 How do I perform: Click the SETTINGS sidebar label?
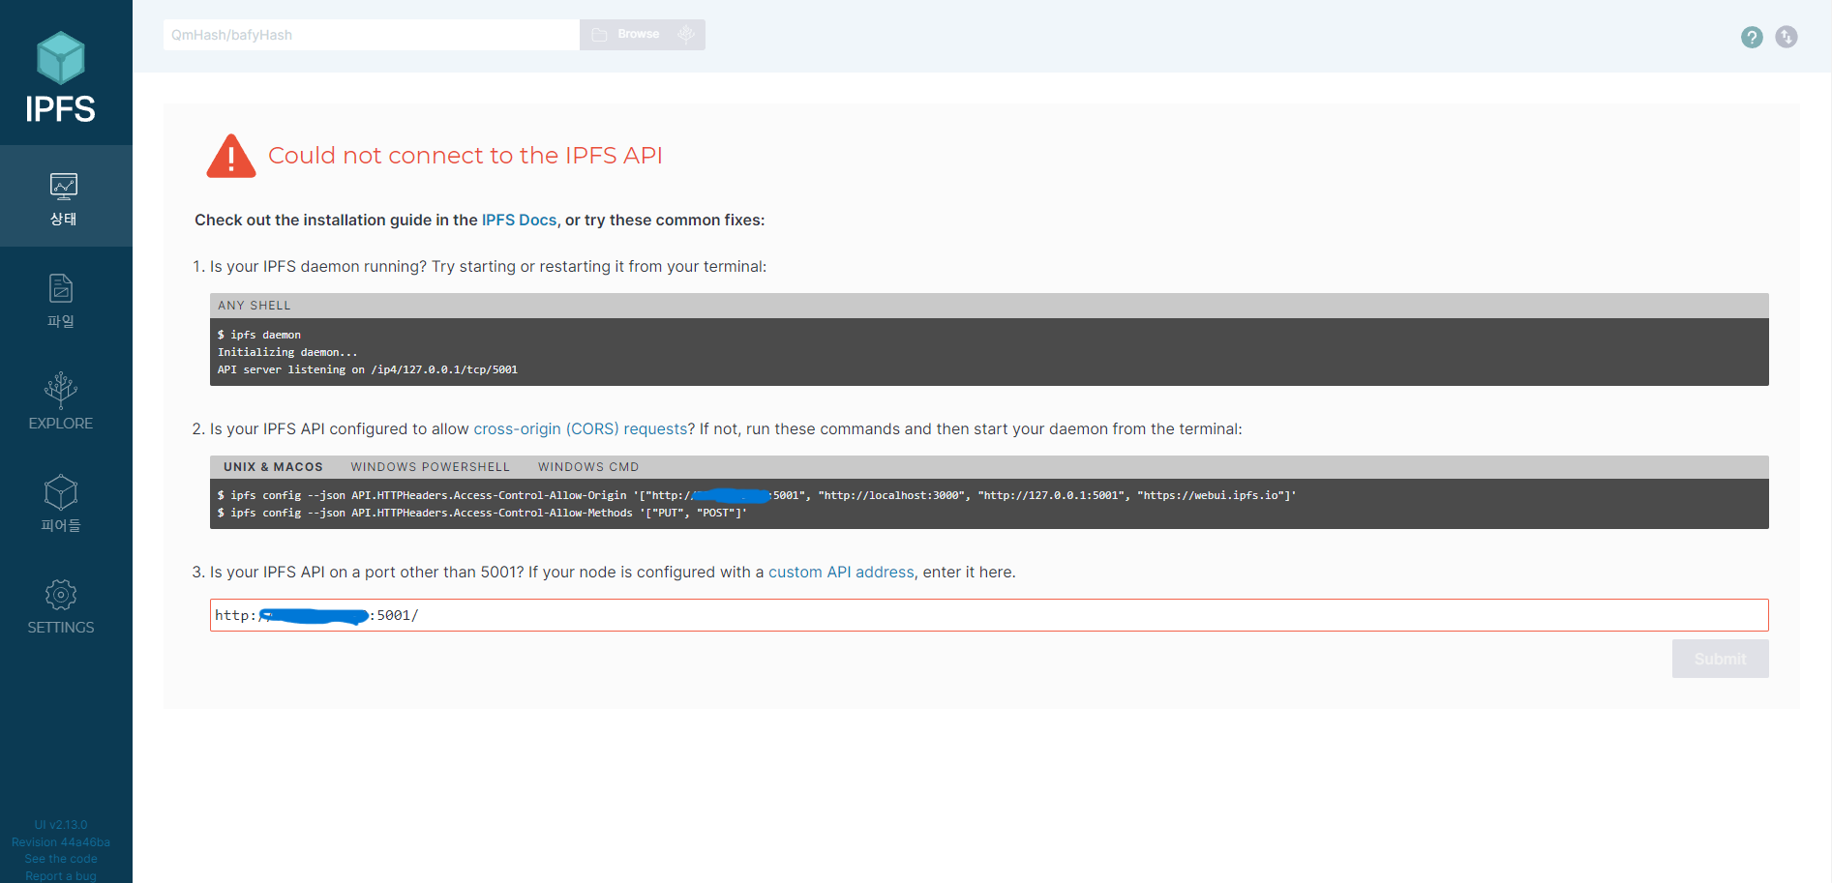tap(61, 628)
